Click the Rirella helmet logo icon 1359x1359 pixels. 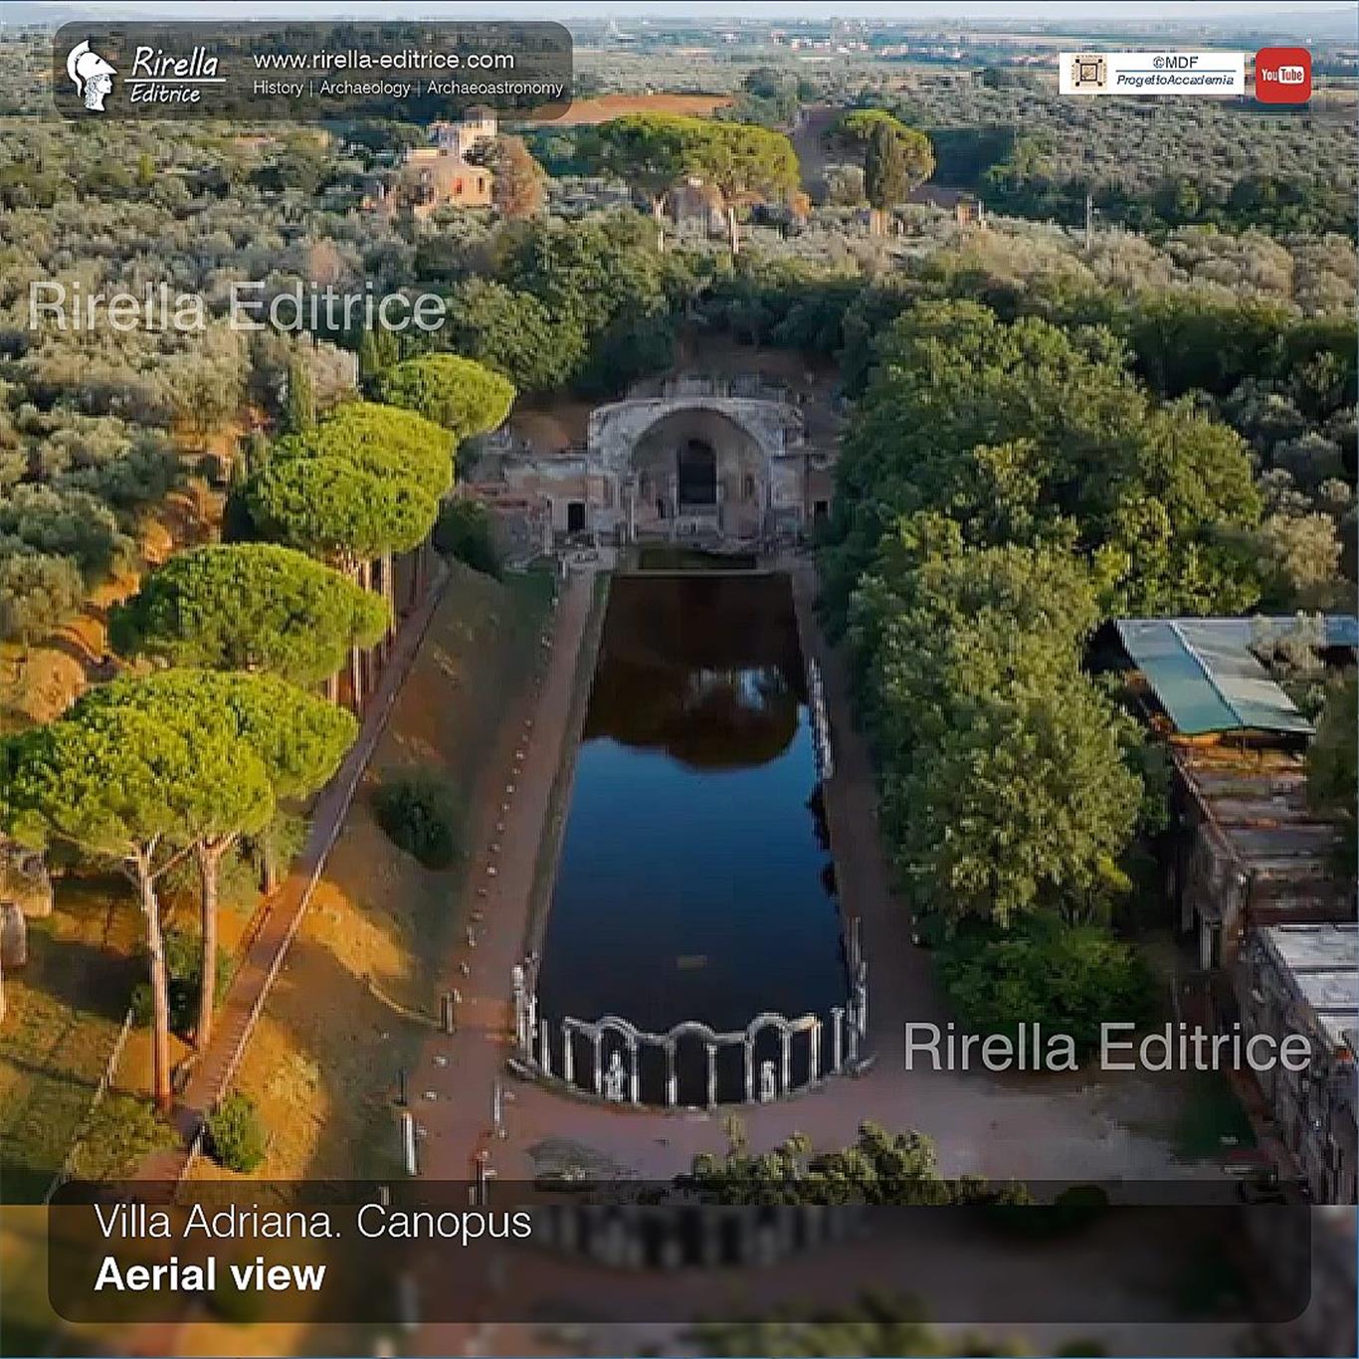pyautogui.click(x=91, y=75)
